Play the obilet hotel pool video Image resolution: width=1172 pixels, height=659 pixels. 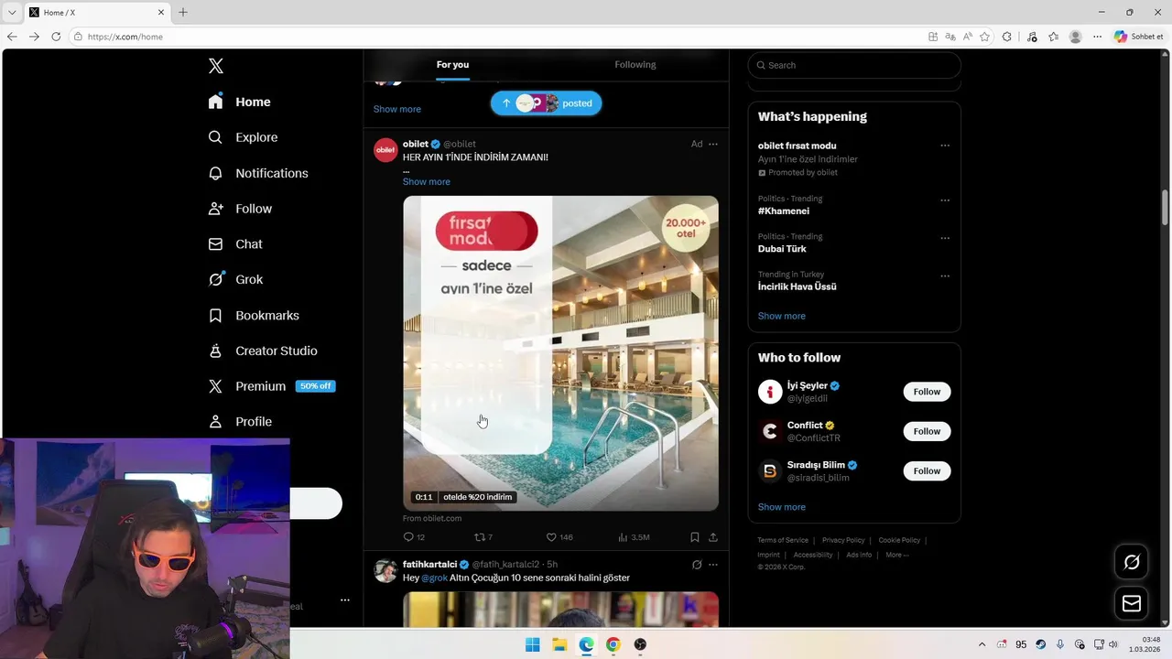point(560,353)
